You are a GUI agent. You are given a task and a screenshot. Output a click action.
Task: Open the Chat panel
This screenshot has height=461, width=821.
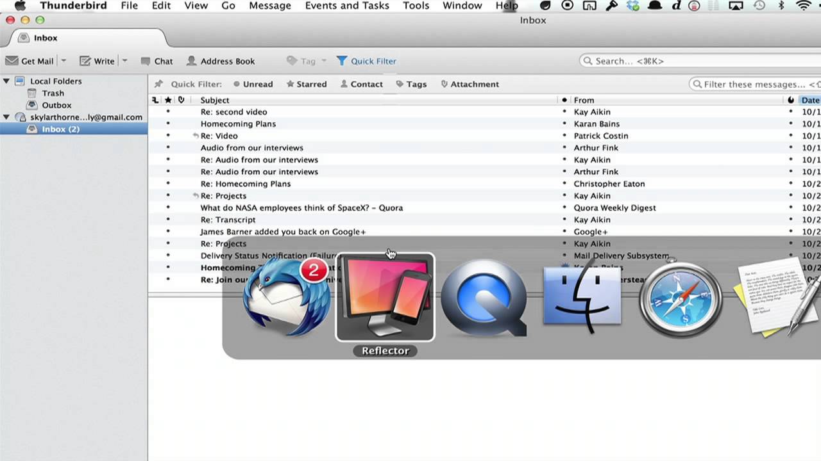pos(156,61)
